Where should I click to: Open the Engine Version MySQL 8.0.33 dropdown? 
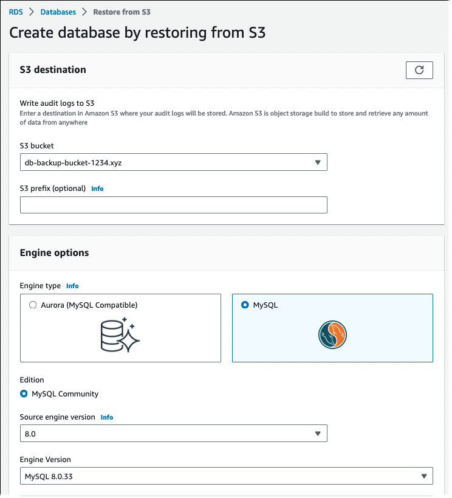click(227, 476)
